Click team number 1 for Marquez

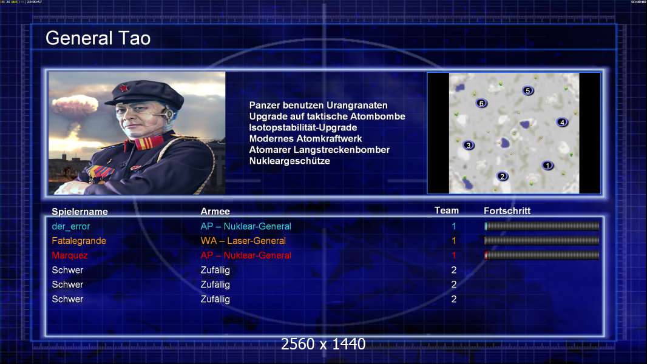454,255
